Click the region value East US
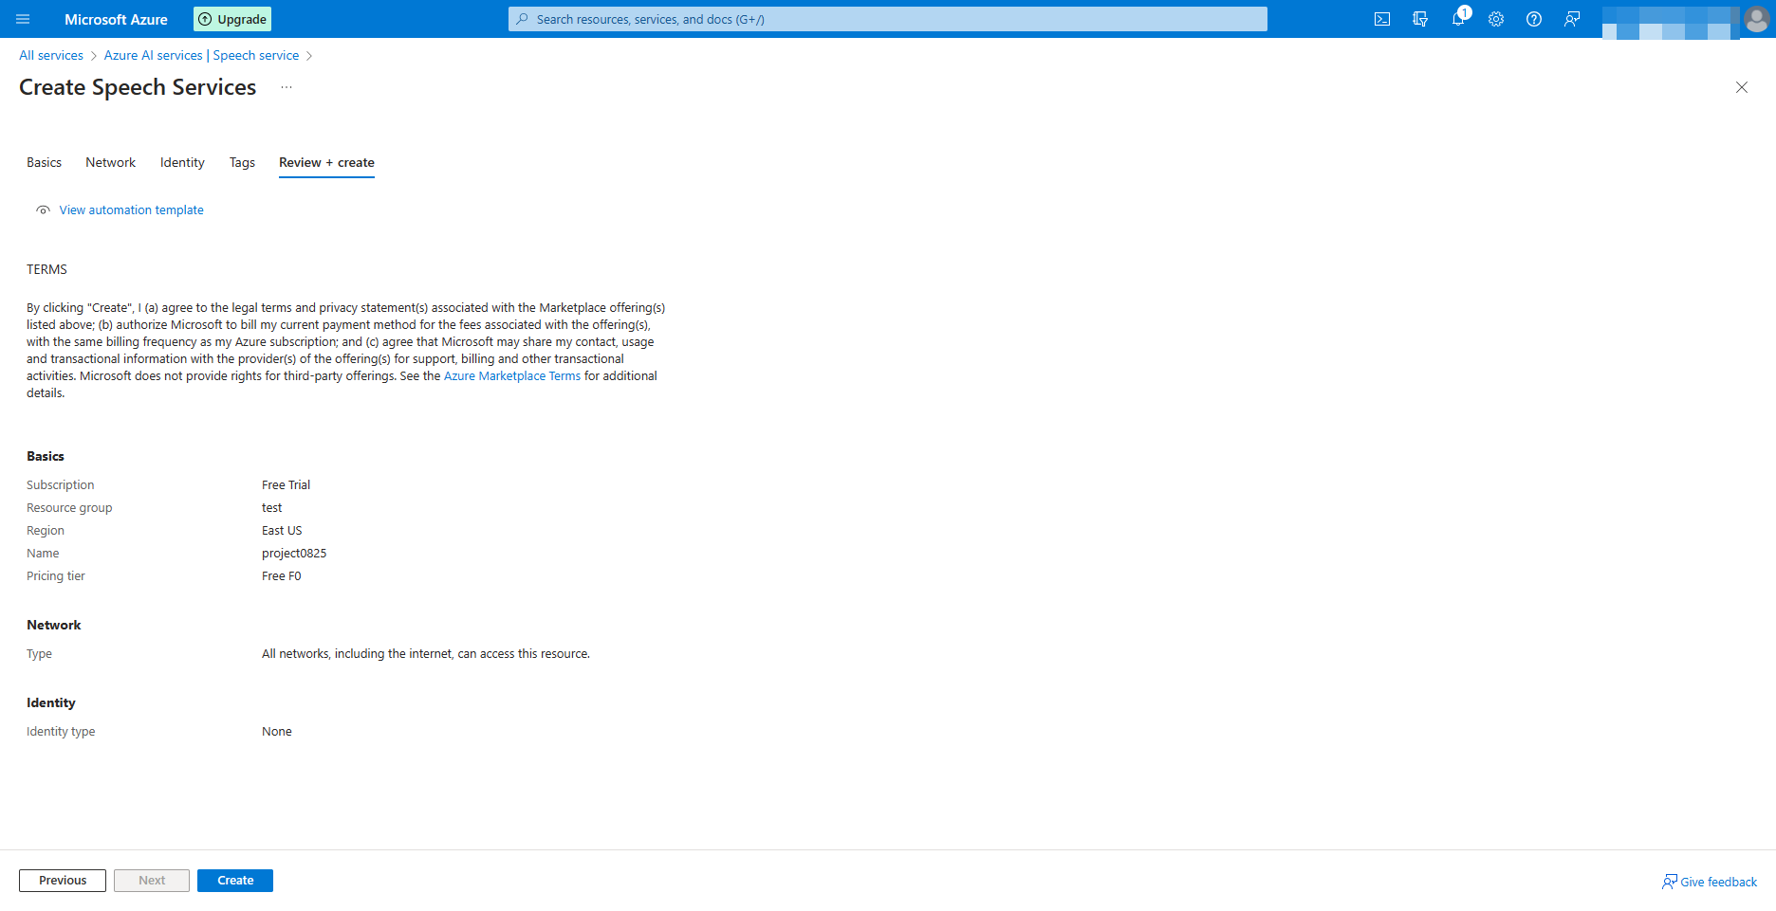Screen dimensions: 1776x911 [282, 531]
